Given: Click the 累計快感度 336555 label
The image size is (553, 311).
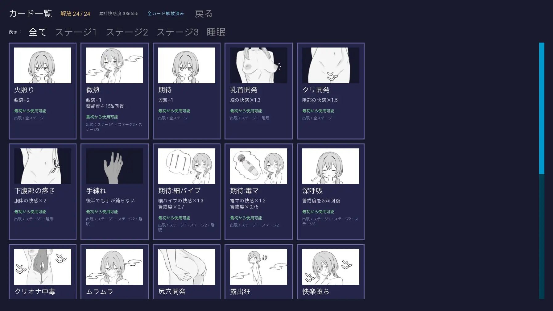Looking at the screenshot, I should click(x=119, y=14).
